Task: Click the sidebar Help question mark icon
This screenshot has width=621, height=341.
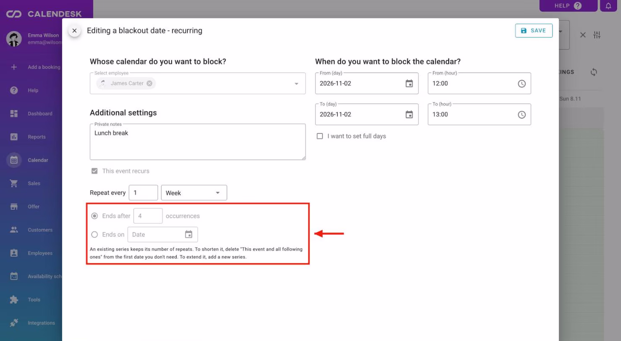Action: pos(14,90)
